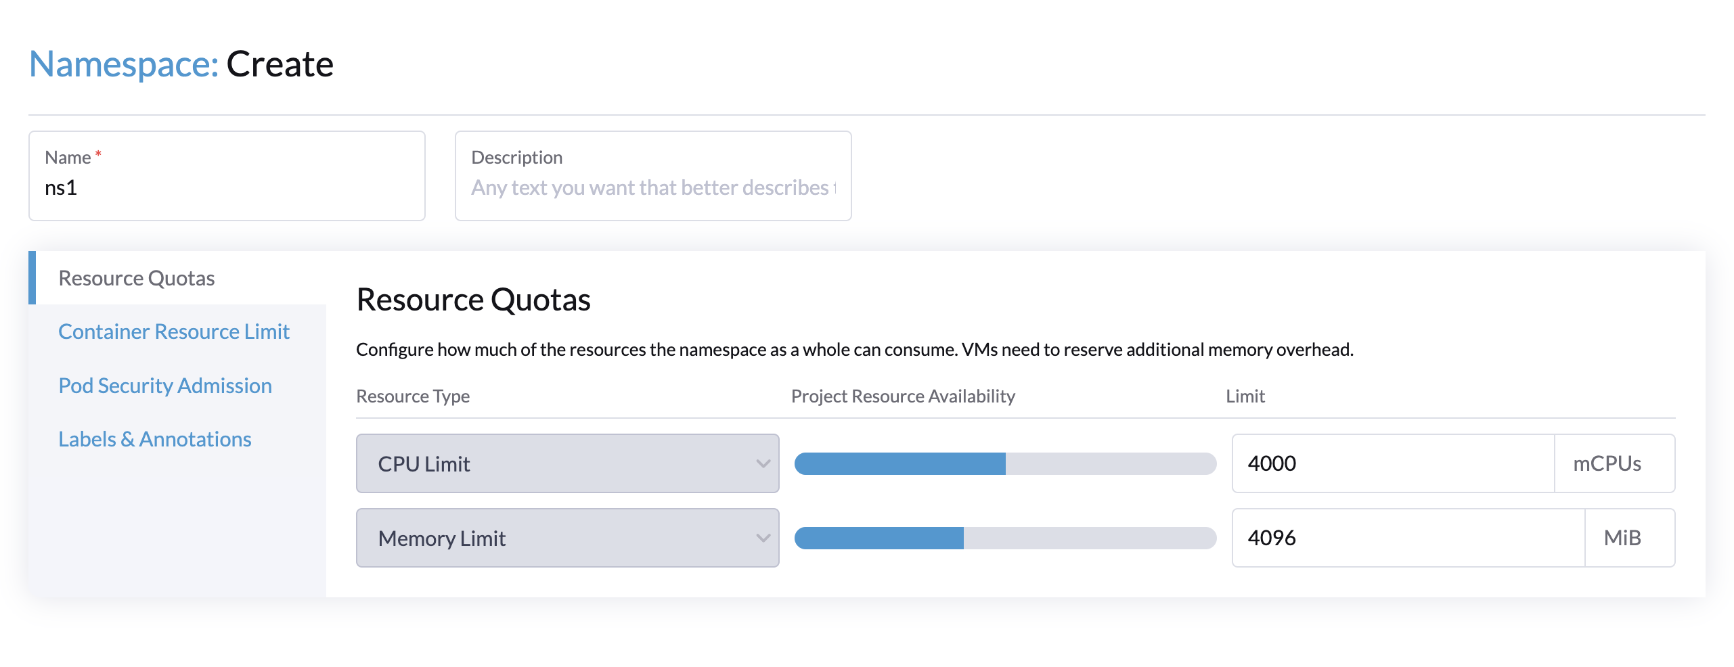Click the Resource Quotas section heading

point(473,300)
